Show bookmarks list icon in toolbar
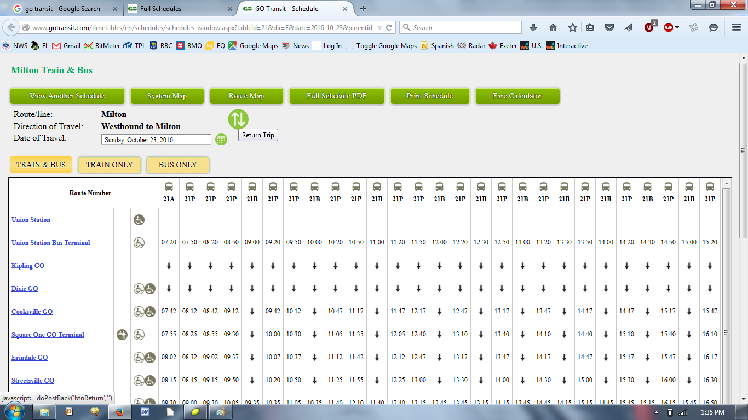 click(x=590, y=27)
